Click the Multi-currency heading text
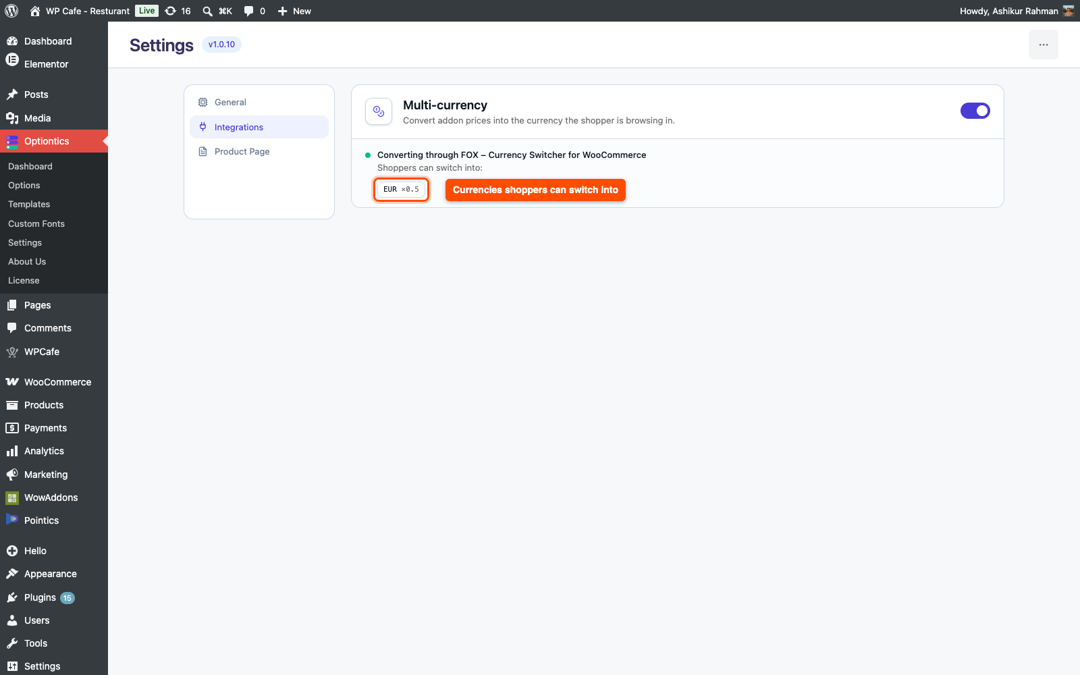The width and height of the screenshot is (1080, 675). [445, 105]
